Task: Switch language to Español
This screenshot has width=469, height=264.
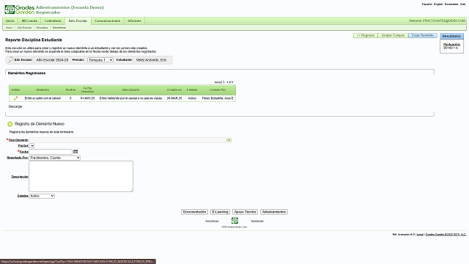Action: [x=426, y=4]
